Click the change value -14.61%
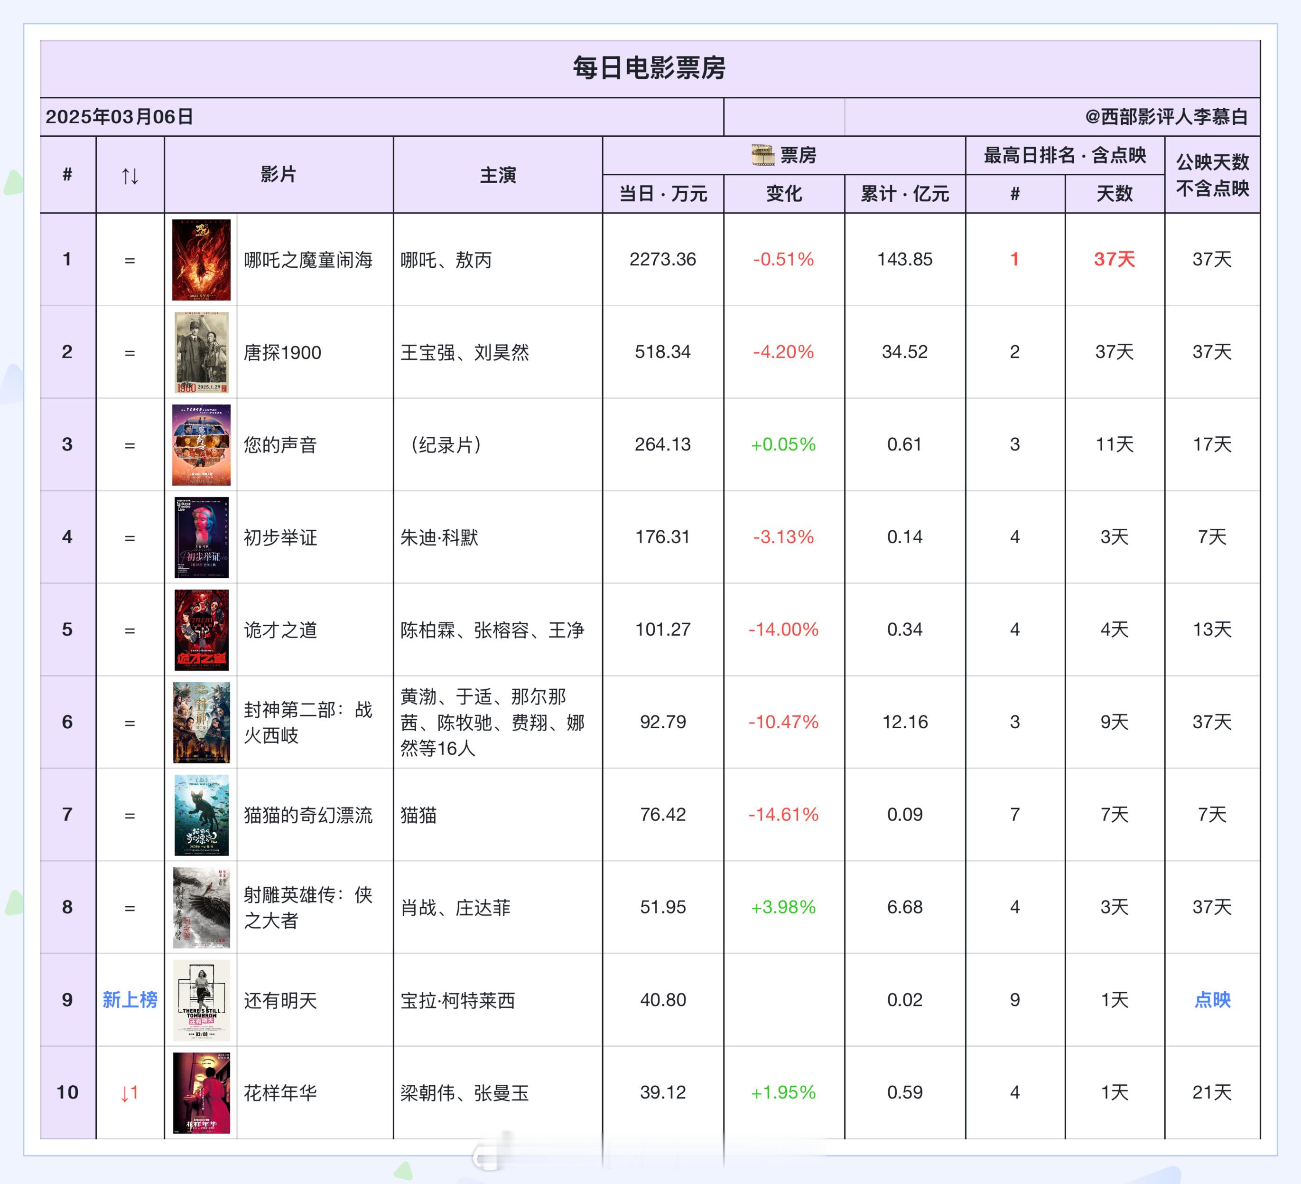 tap(783, 815)
